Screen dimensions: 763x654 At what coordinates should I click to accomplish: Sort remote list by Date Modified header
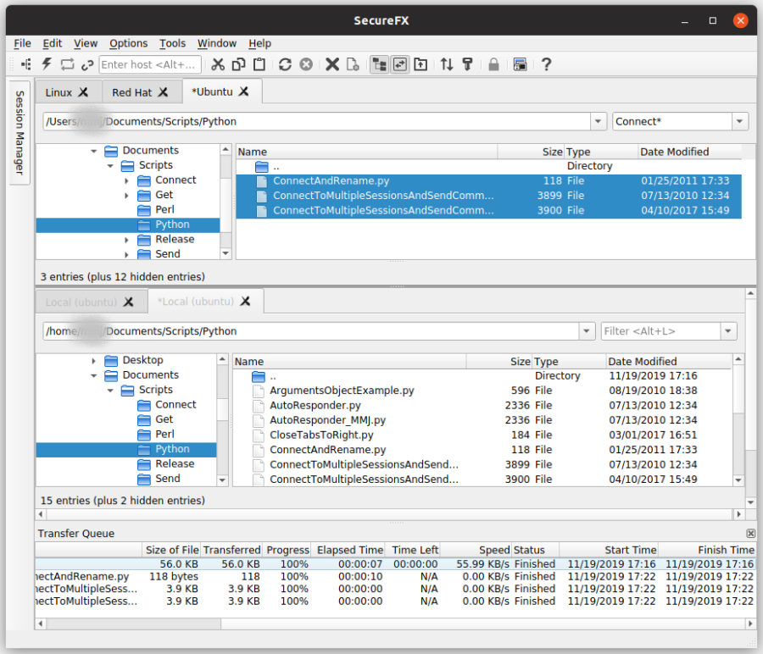tap(689, 152)
